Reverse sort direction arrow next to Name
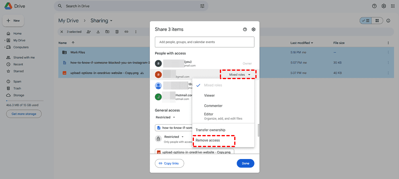 [x=73, y=43]
